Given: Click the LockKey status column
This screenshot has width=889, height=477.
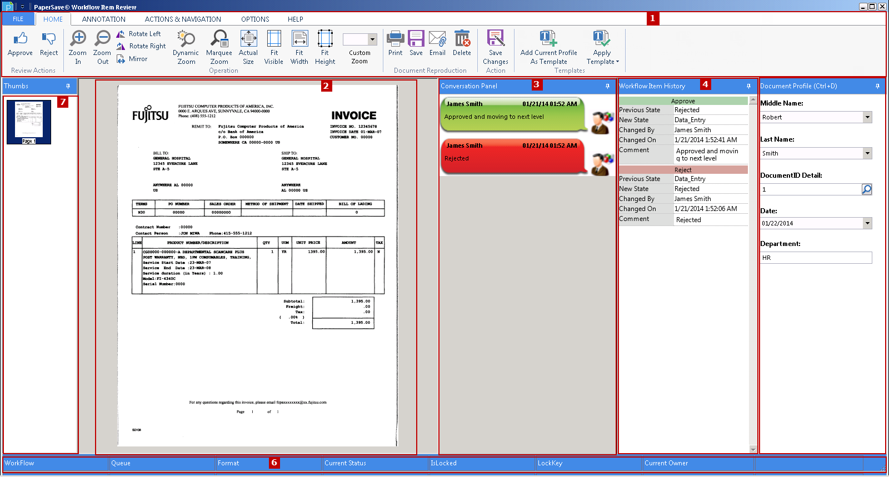Looking at the screenshot, I should coord(588,463).
